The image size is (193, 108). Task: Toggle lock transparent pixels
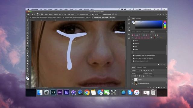click(135, 76)
